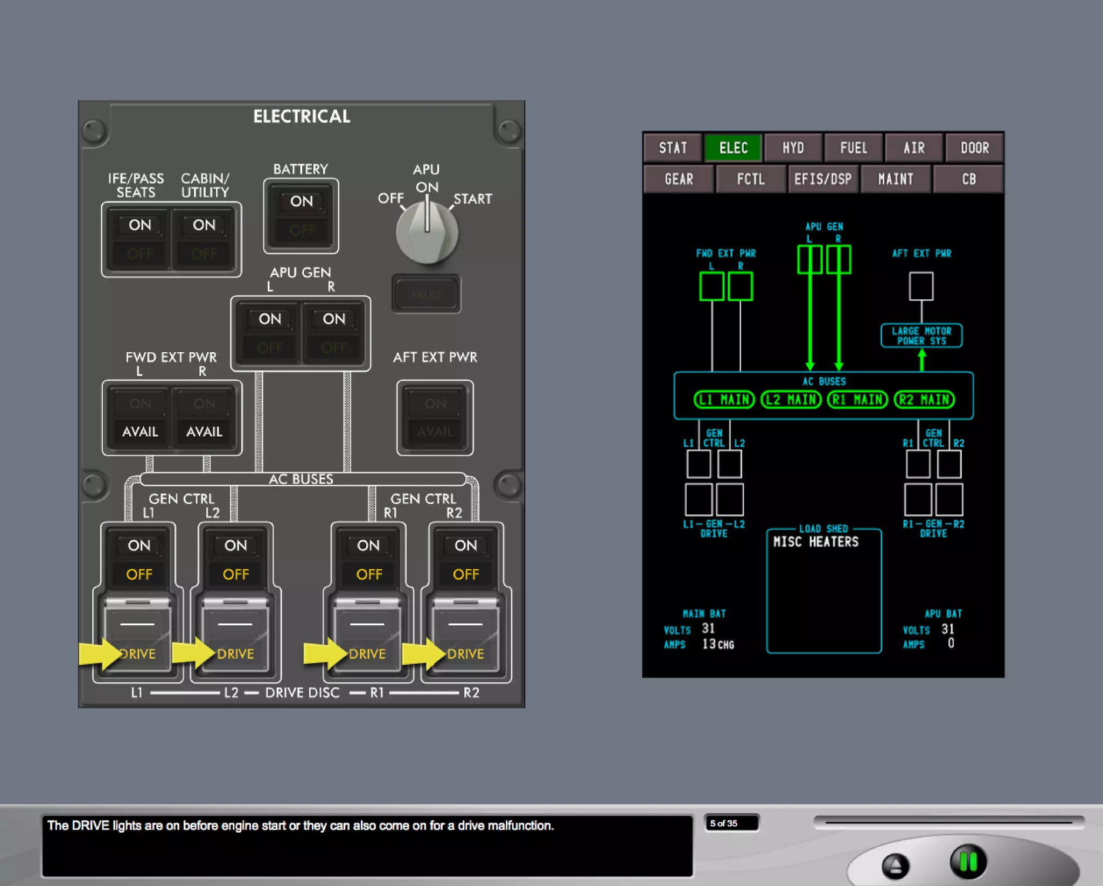Click the GEN CTRL L2 synoptic box
The width and height of the screenshot is (1103, 886).
point(730,464)
